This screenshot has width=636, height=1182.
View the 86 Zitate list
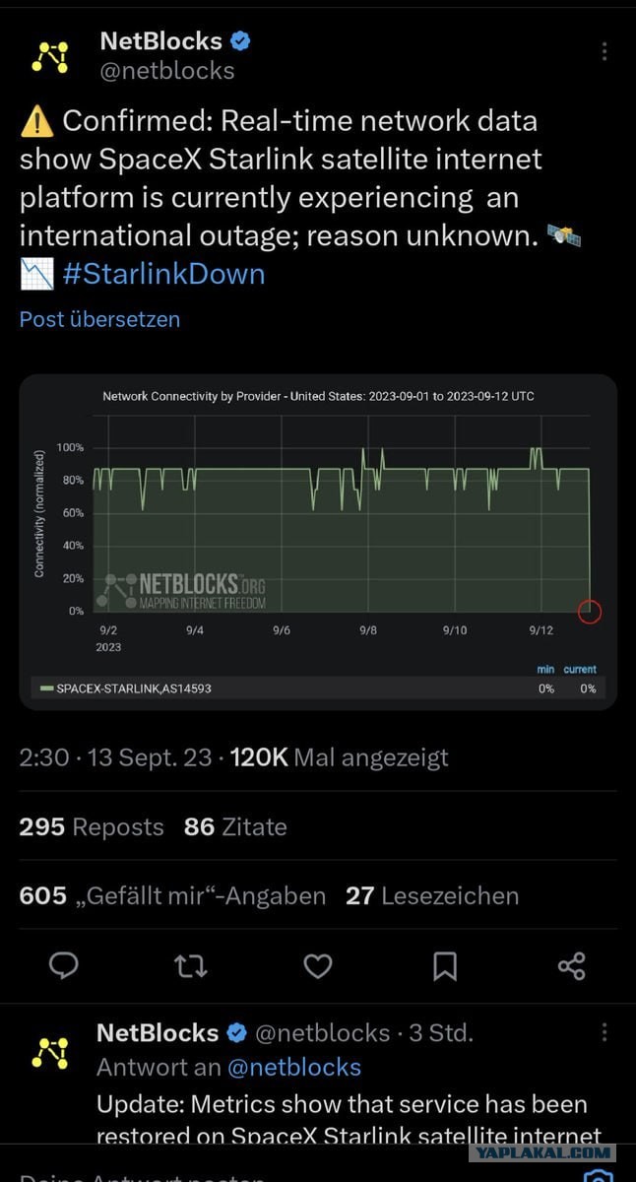tap(235, 826)
